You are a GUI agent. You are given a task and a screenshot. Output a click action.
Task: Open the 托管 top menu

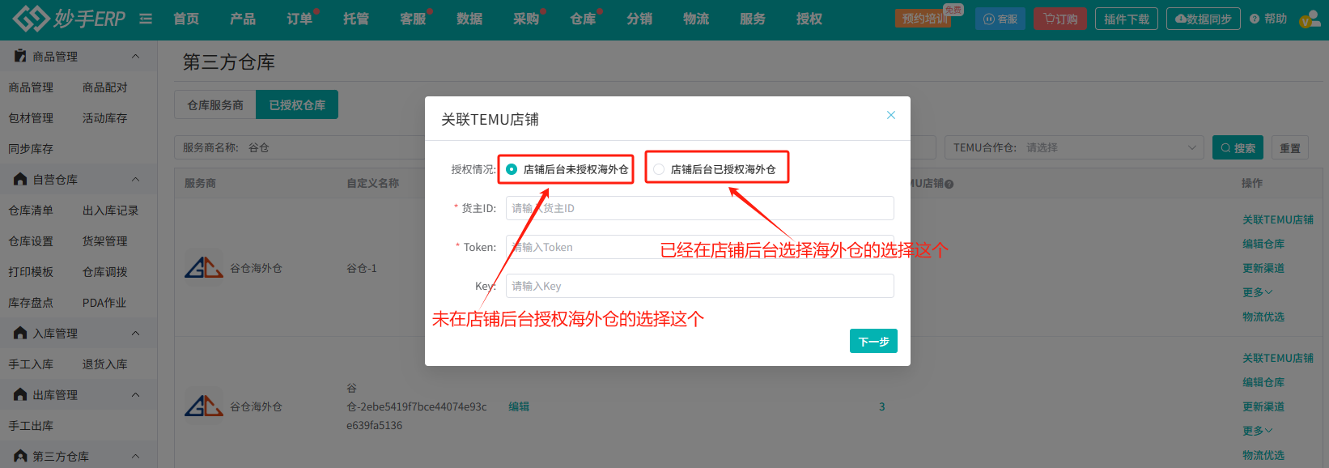tap(356, 19)
